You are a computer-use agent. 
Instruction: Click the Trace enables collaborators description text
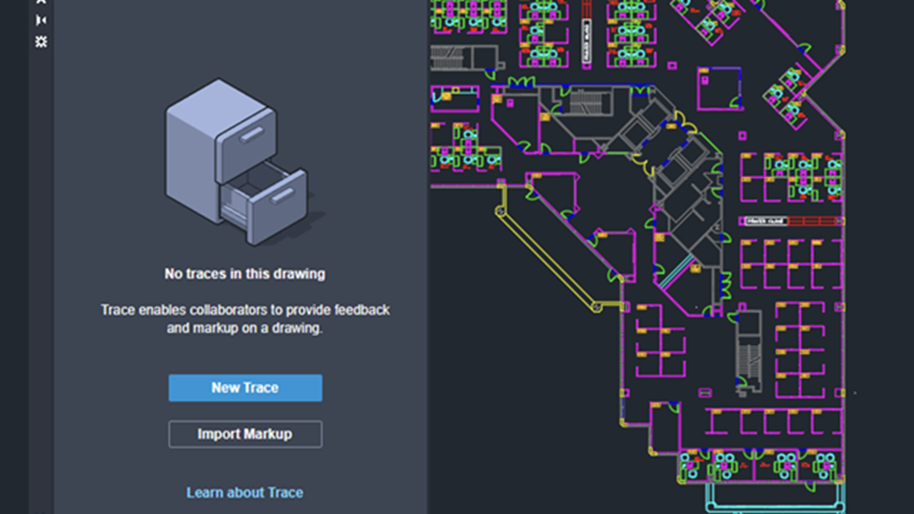pos(245,319)
